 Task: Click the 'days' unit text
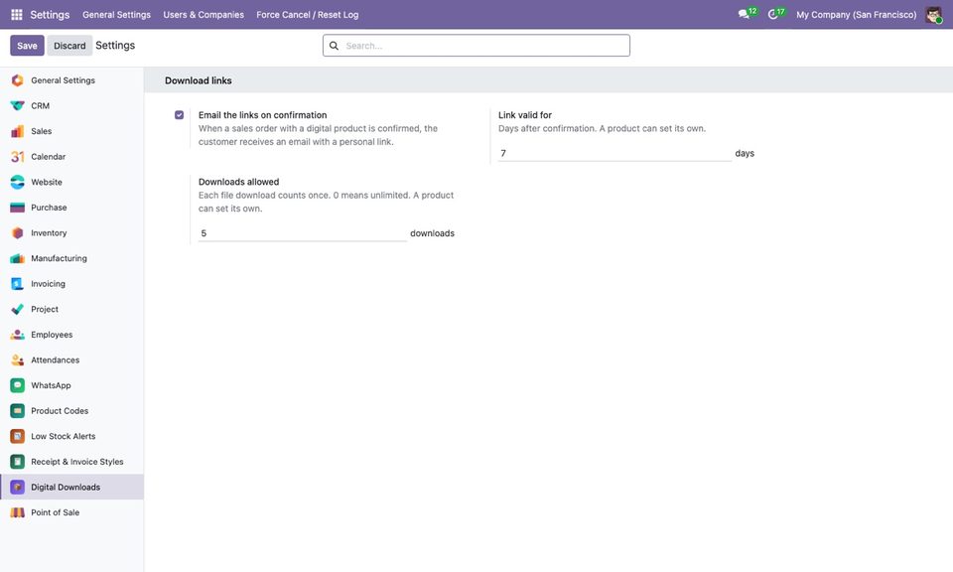(745, 153)
